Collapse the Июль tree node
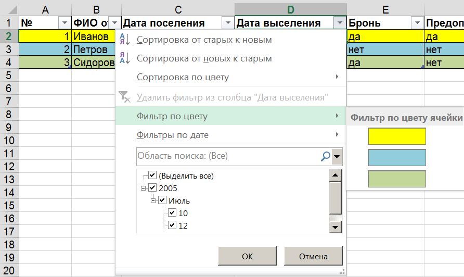Screen dimensions: 464x277 153,200
